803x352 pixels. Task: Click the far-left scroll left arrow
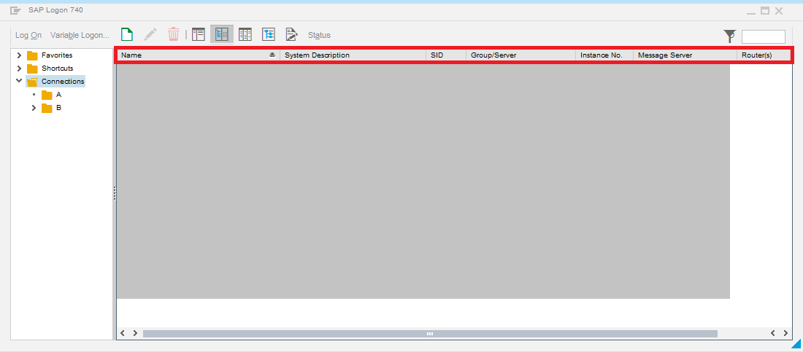click(x=123, y=334)
